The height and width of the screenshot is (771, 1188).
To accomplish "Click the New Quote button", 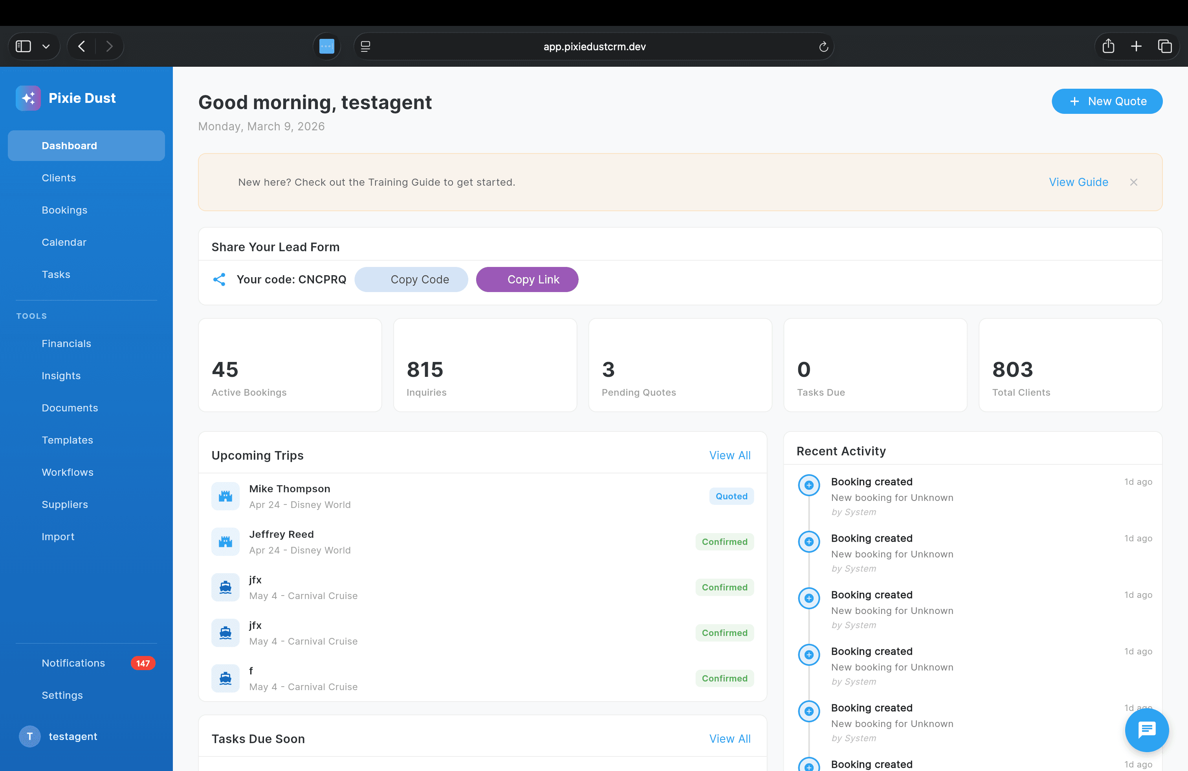I will pos(1107,101).
